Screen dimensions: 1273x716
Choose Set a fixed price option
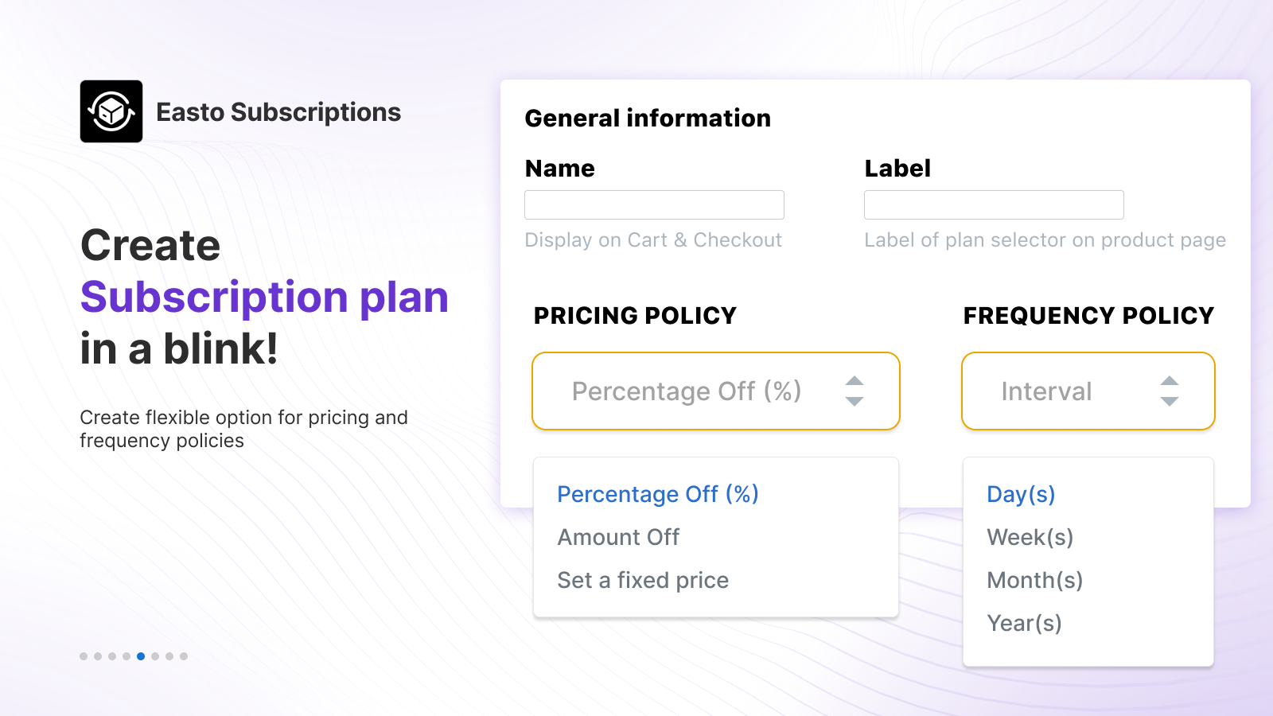point(643,581)
